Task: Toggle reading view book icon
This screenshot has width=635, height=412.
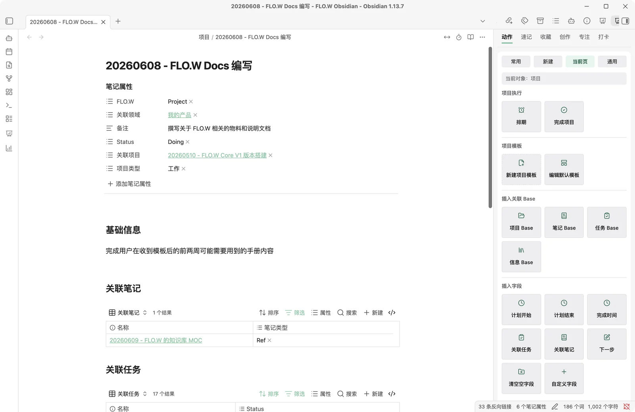Action: point(471,37)
